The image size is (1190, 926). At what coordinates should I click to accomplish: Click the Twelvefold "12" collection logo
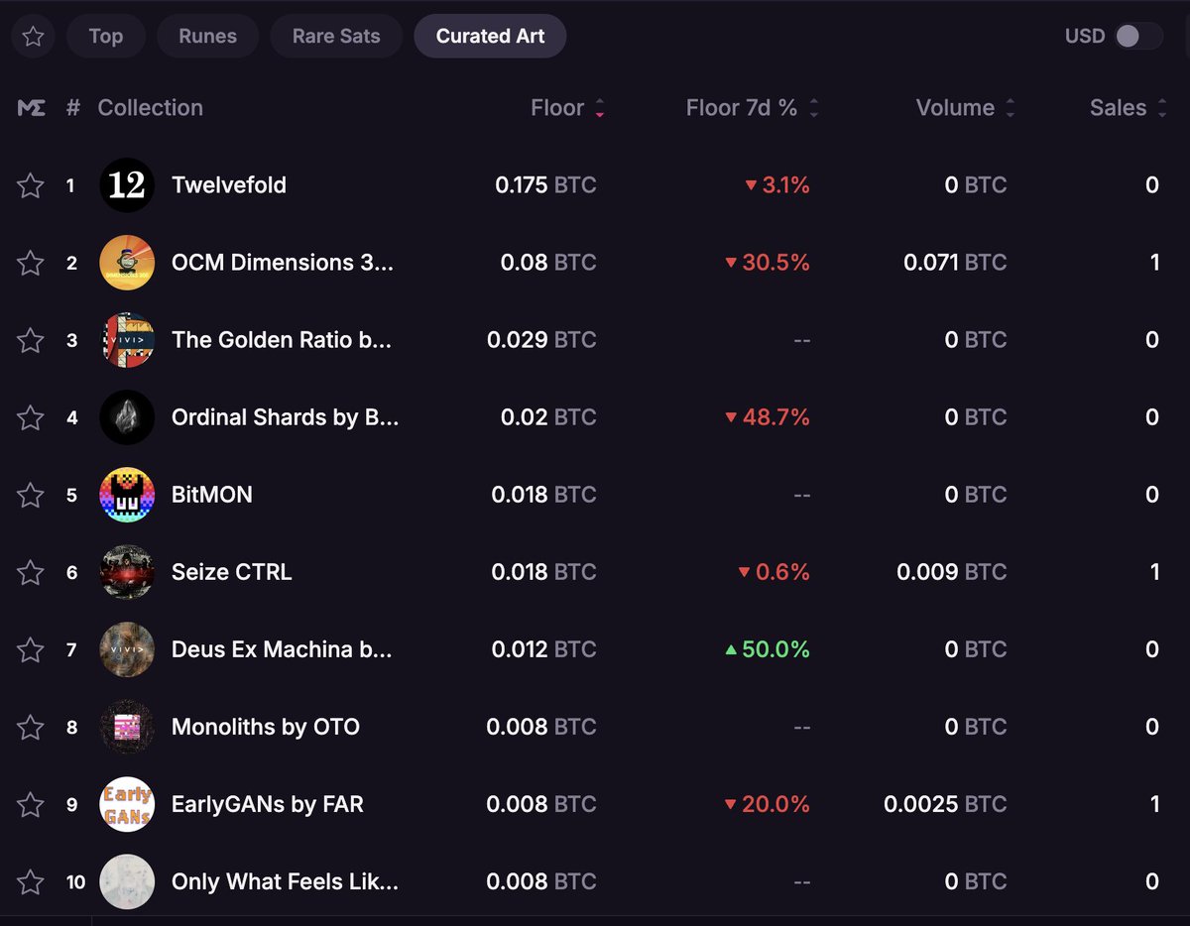126,184
